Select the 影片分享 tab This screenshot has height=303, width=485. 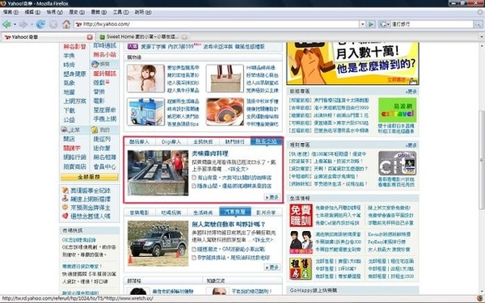pyautogui.click(x=266, y=213)
